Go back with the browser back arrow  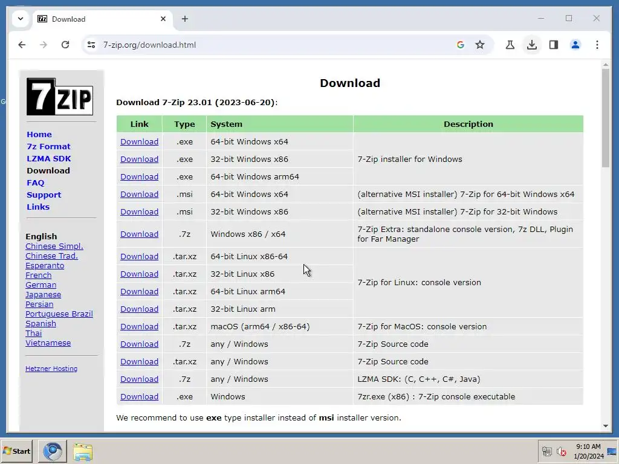tap(22, 45)
